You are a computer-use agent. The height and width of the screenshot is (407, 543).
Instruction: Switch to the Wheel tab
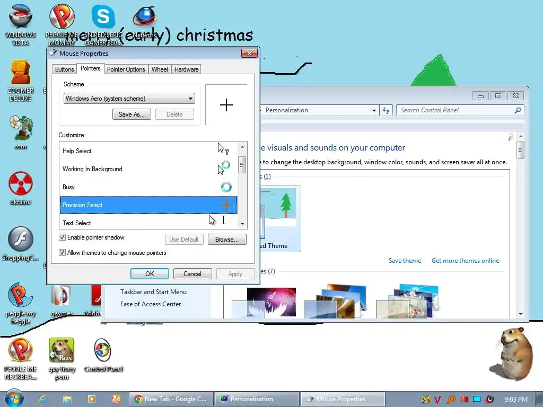pos(160,69)
